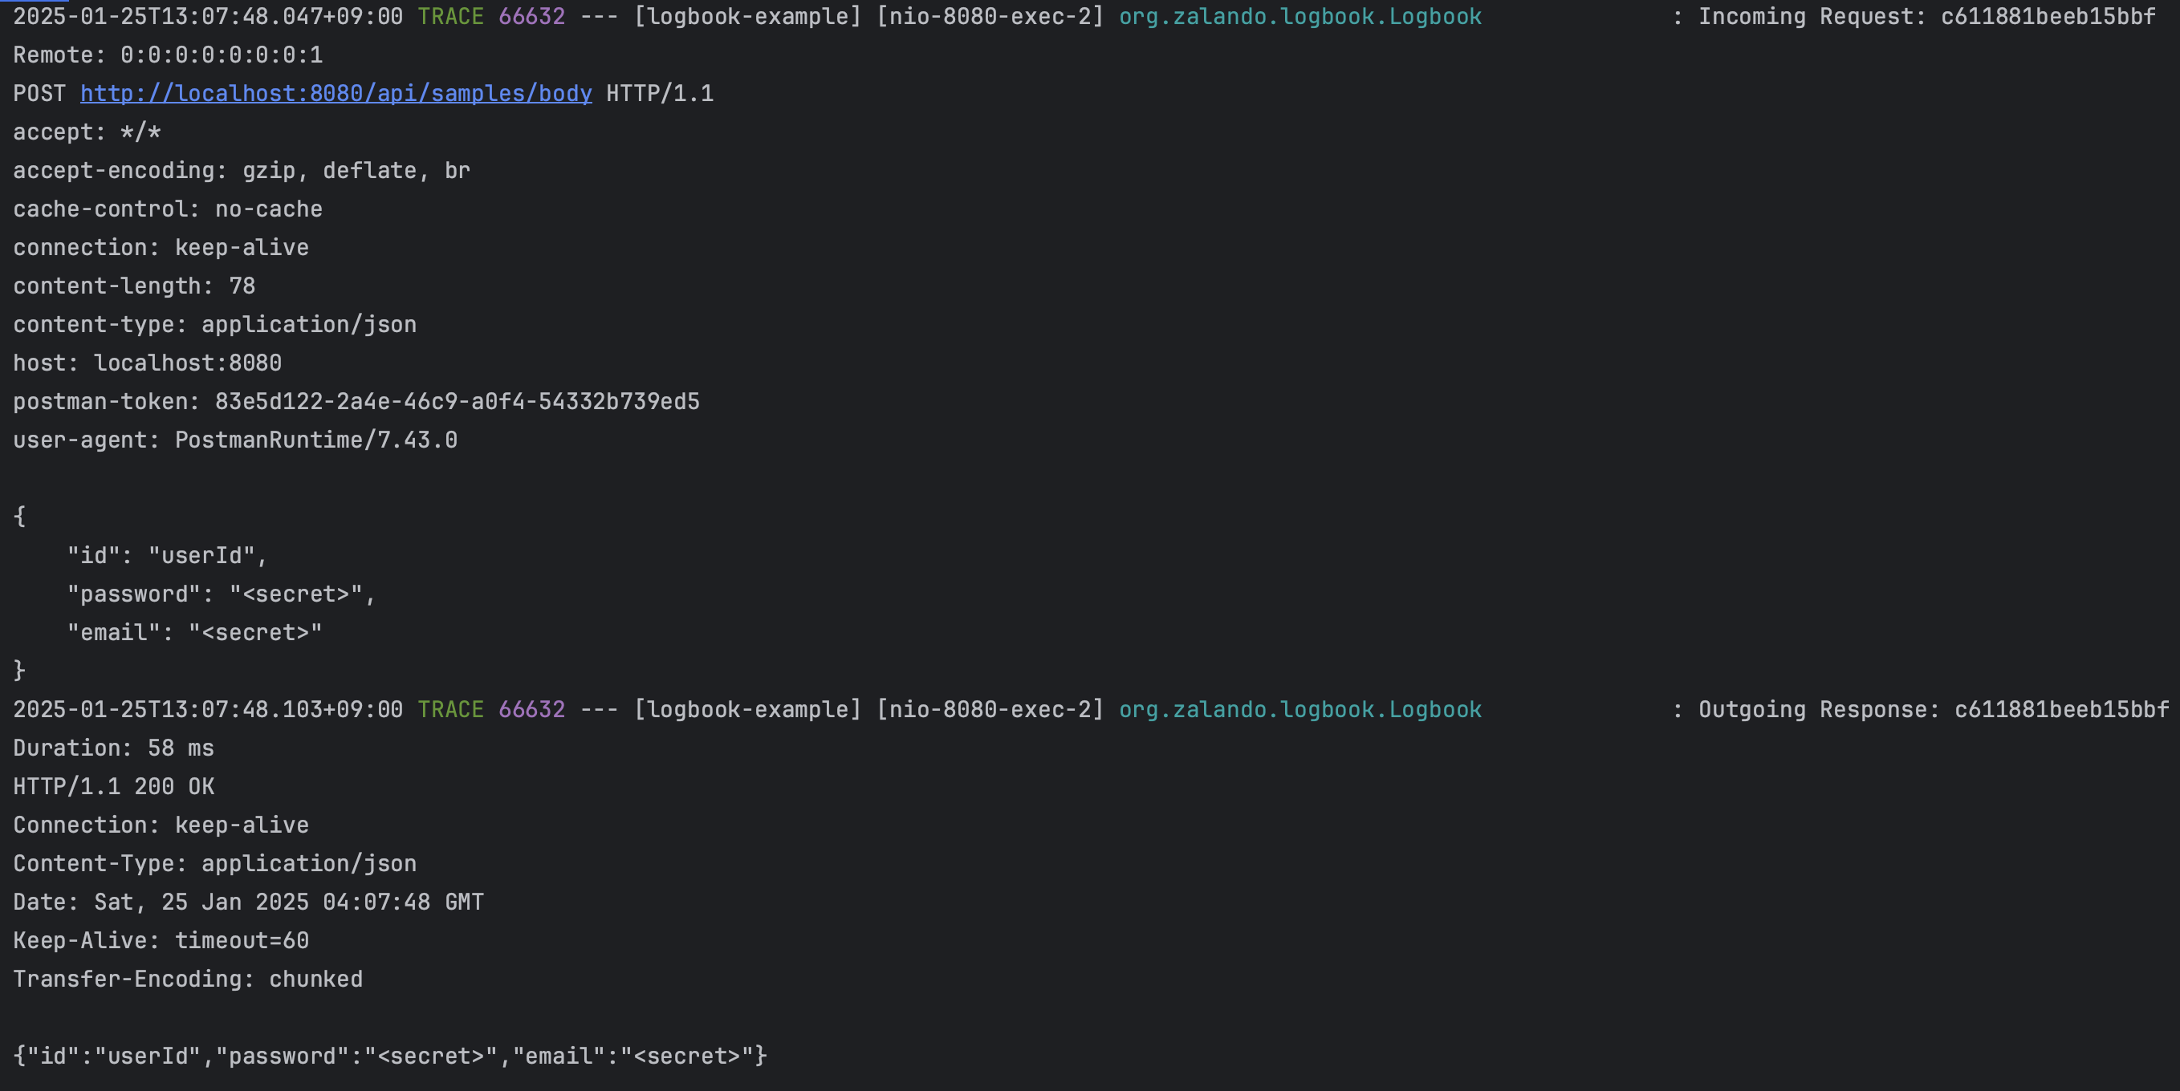Click the request body email field line

[194, 633]
